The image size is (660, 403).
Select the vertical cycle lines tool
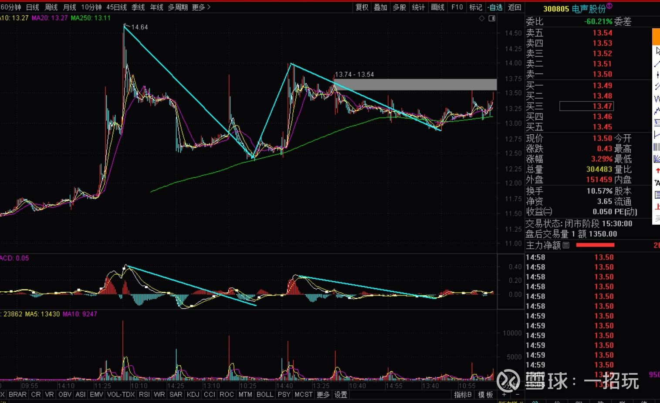657,147
